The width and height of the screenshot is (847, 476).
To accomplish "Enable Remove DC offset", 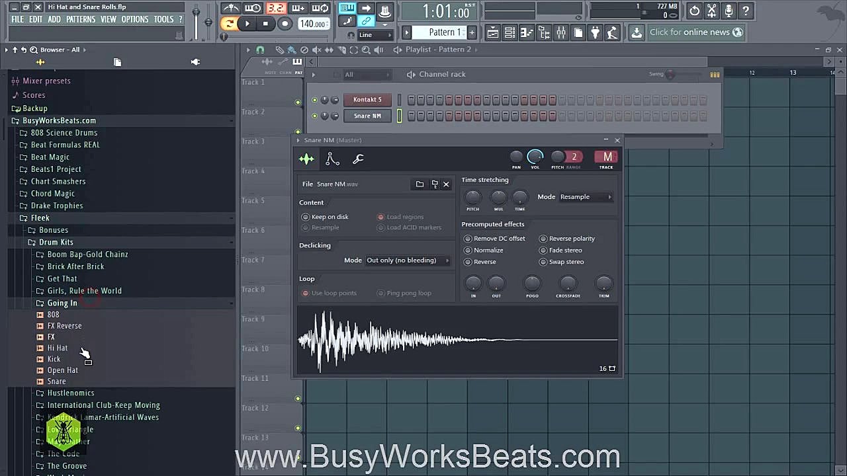I will [495, 239].
